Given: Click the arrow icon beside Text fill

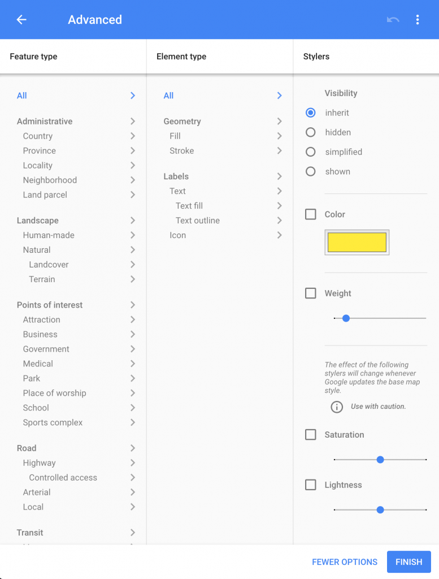Looking at the screenshot, I should (x=279, y=206).
